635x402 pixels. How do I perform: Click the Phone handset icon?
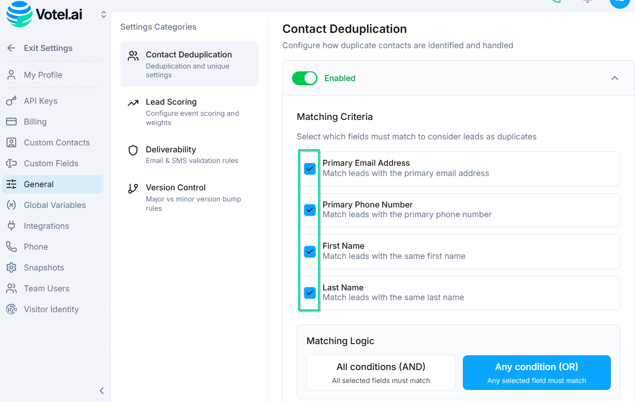pos(12,247)
